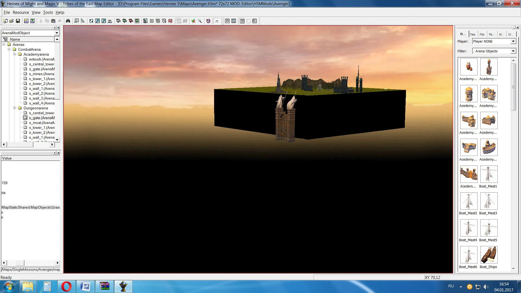Viewport: 521px width, 293px height.
Task: Click the magic wand toolbar icon
Action: click(200, 21)
